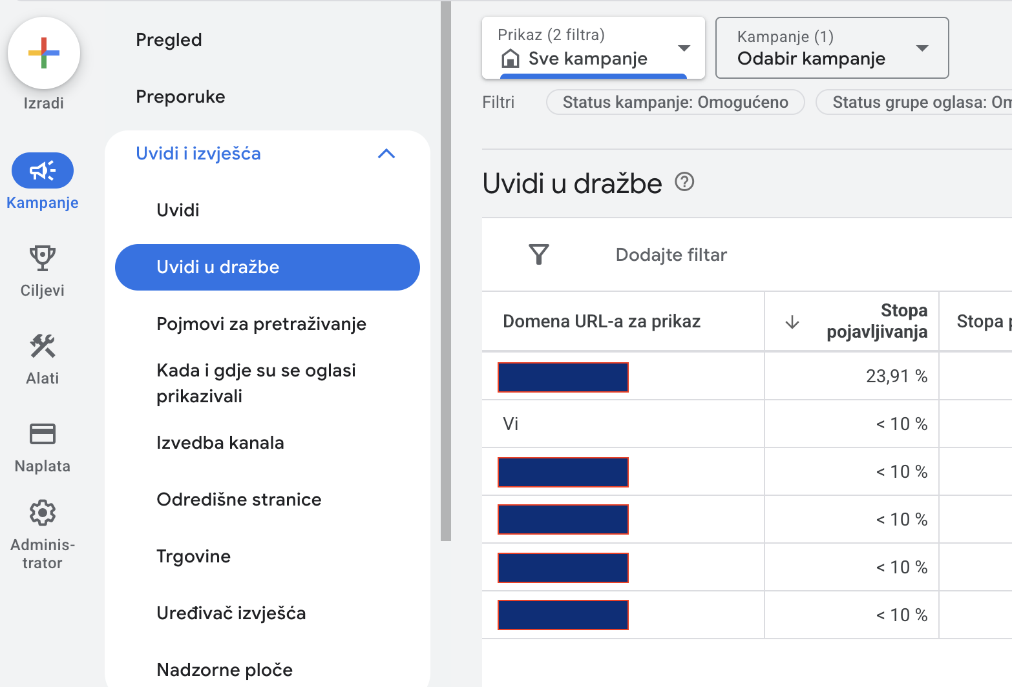Image resolution: width=1012 pixels, height=687 pixels.
Task: Open Administrator gear icon
Action: (43, 513)
